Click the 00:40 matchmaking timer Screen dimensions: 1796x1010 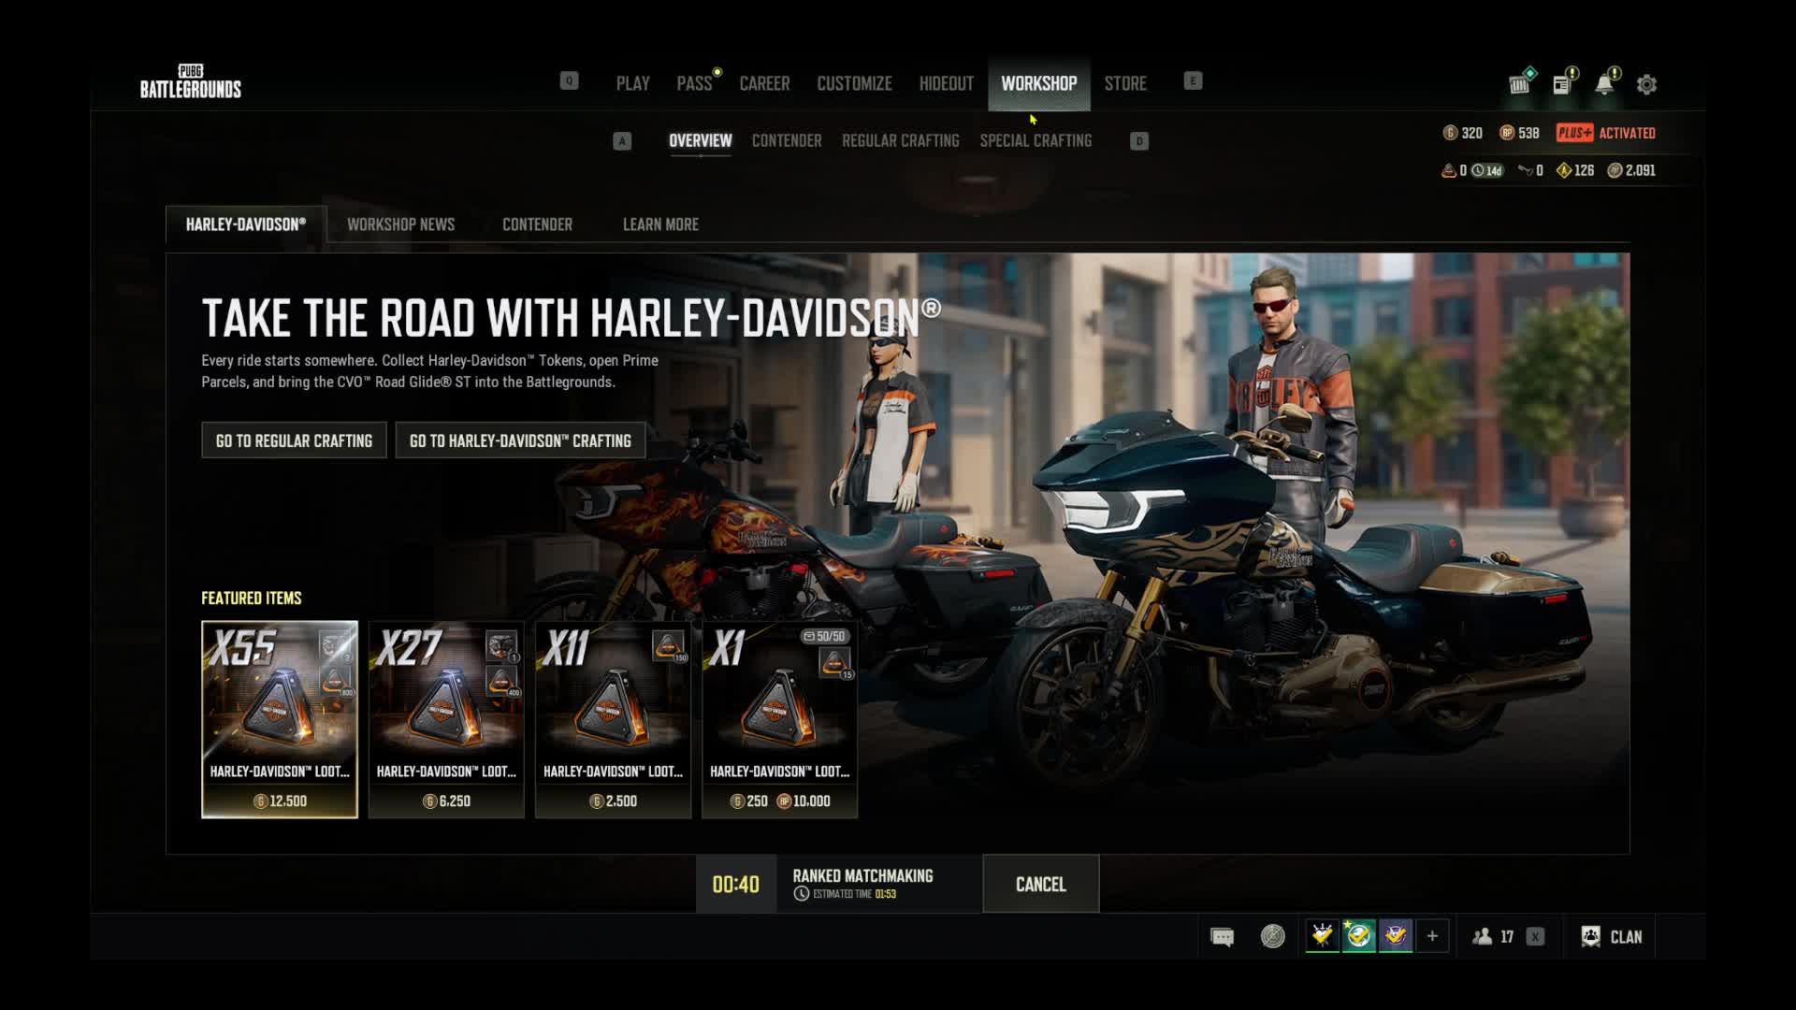pyautogui.click(x=736, y=885)
